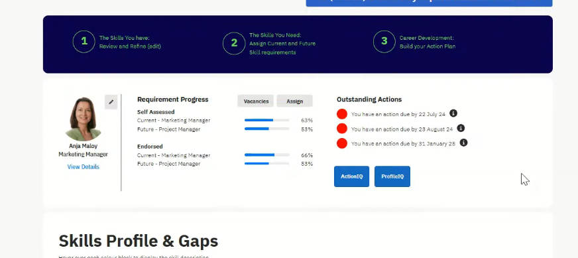Open the Vacancies button
Screen dimensions: 578x258
256,101
